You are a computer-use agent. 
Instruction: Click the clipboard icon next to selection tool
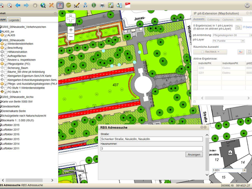click(x=249, y=52)
